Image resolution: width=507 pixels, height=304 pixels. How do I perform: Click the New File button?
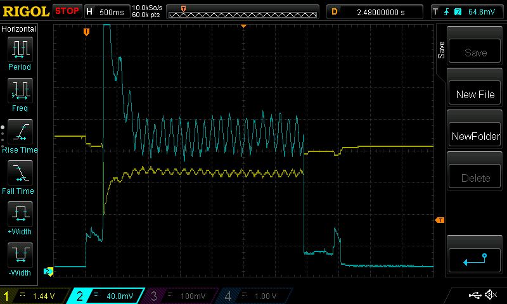click(x=475, y=94)
